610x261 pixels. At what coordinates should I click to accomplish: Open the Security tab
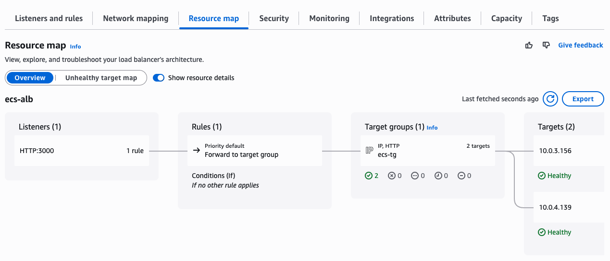coord(274,18)
